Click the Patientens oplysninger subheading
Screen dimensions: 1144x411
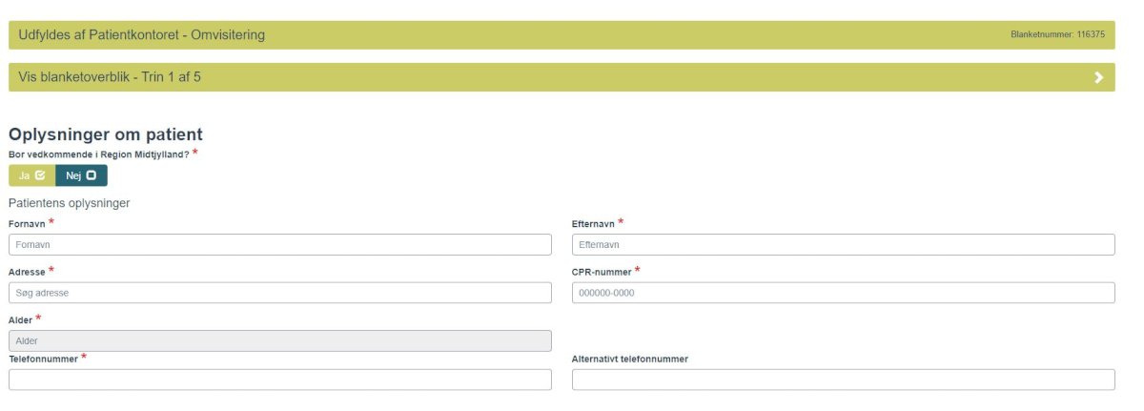pos(70,203)
